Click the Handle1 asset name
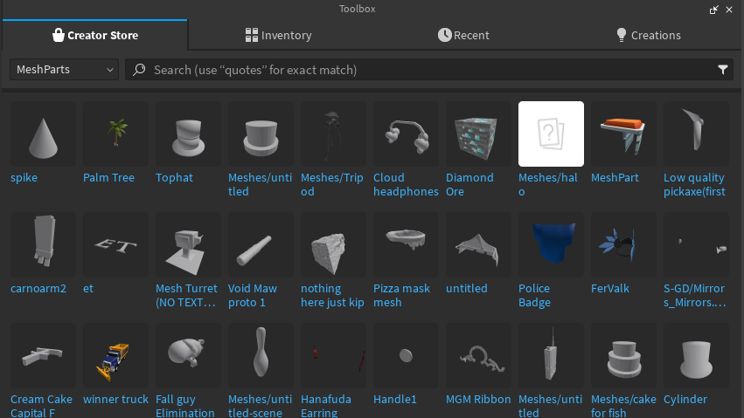This screenshot has width=744, height=418. coord(395,399)
